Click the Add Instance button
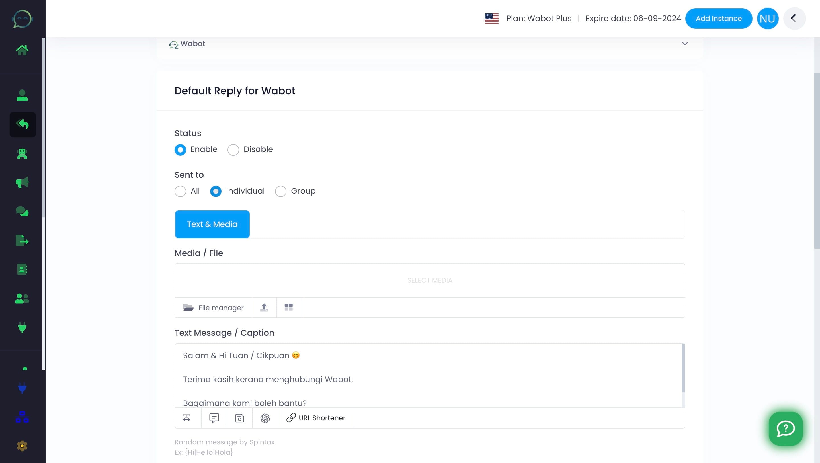 pyautogui.click(x=718, y=19)
